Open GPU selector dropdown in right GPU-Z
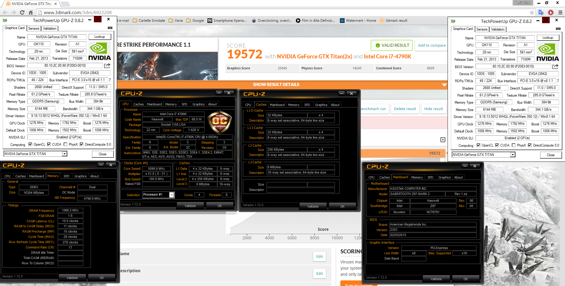This screenshot has height=286, width=565. coord(513,155)
